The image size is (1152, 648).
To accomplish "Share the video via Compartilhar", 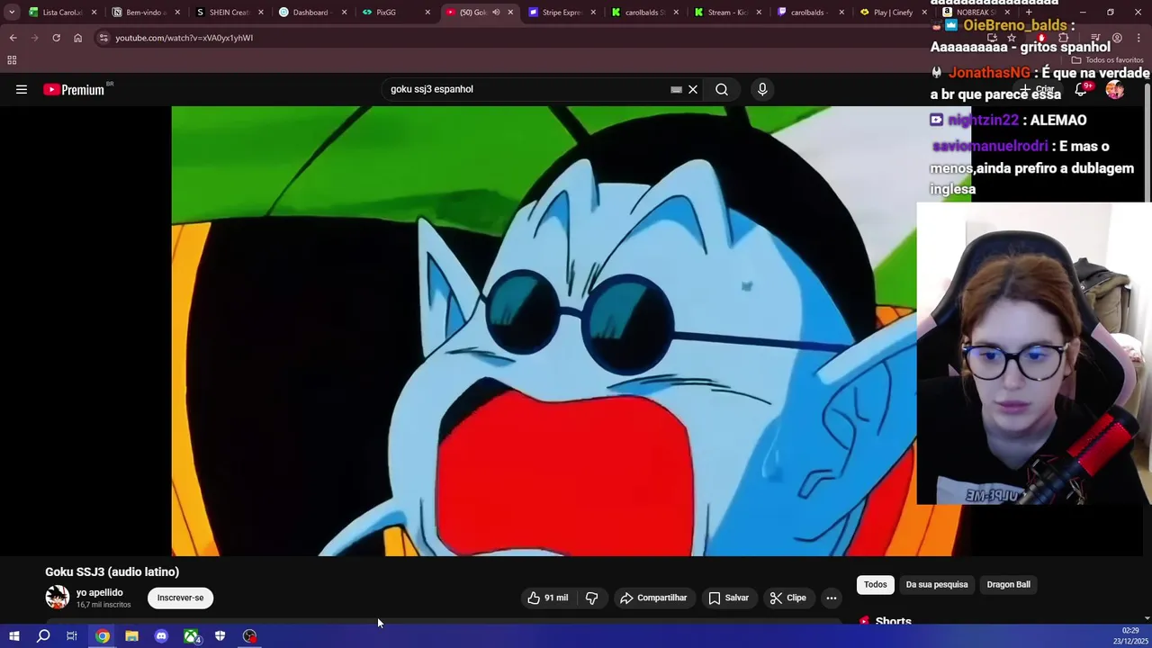I will [653, 598].
